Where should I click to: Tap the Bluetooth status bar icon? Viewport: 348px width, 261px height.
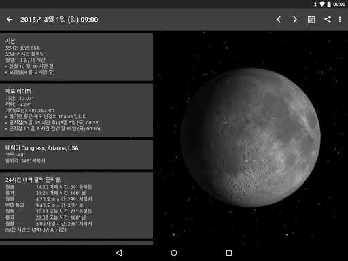(x=315, y=4)
